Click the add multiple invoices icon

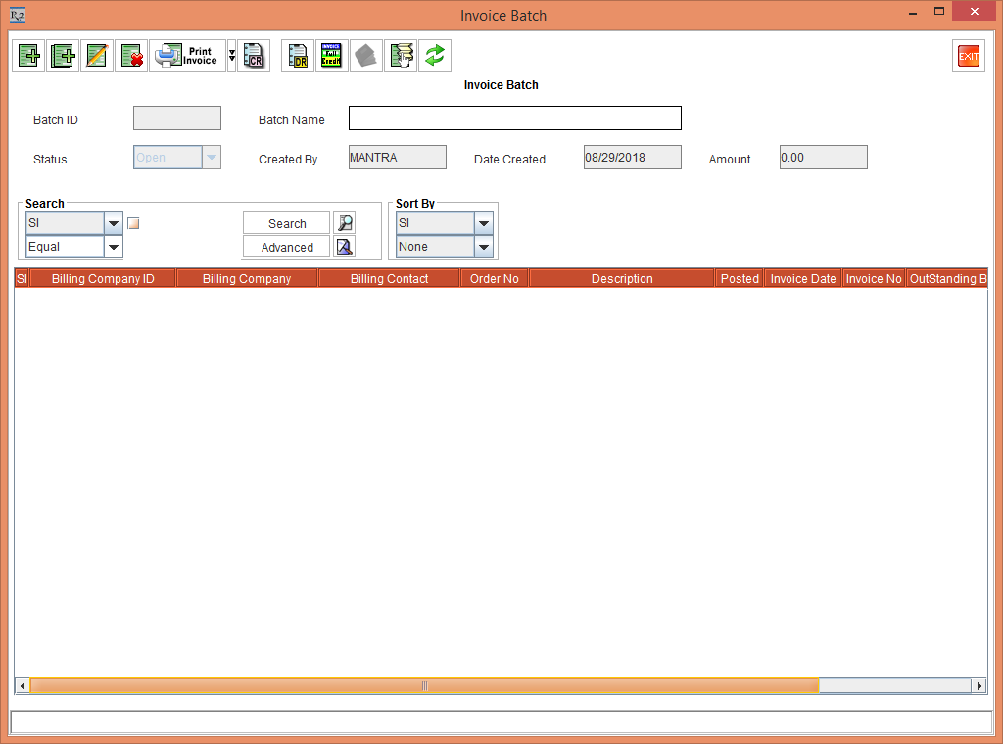point(64,56)
